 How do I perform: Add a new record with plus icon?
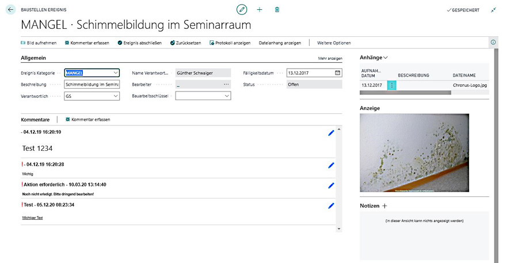[x=260, y=10]
